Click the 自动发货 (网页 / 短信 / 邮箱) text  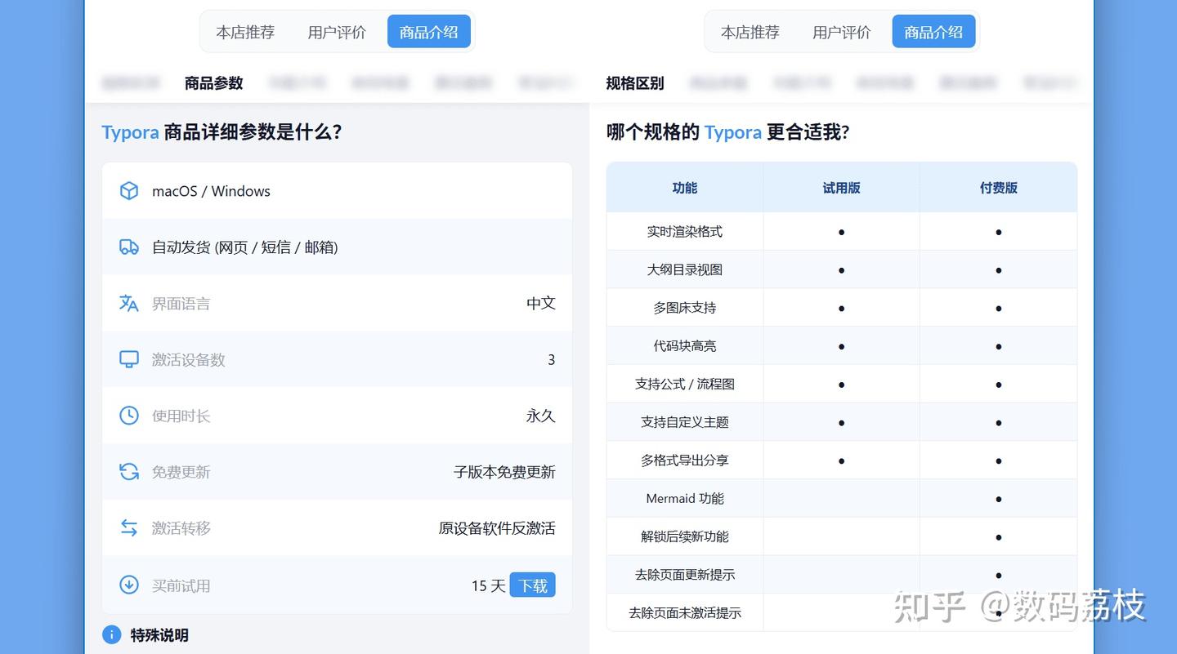[x=245, y=247]
